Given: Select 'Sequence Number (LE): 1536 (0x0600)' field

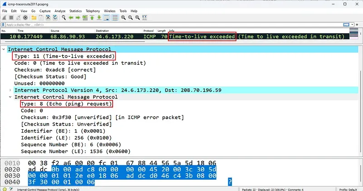Looking at the screenshot, I should pyautogui.click(x=76, y=152).
